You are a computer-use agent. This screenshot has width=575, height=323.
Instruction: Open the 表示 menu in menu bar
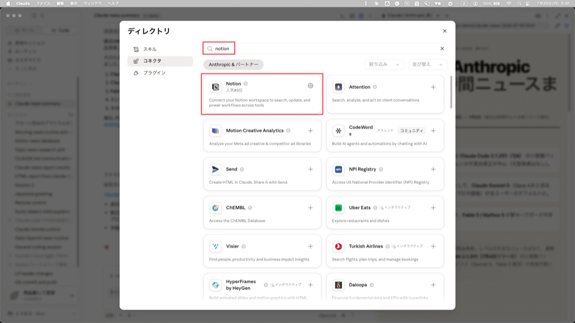(74, 3)
